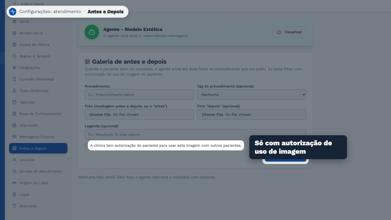Open Tools Dinâmicas menu item
This screenshot has width=391, height=220.
[38, 91]
